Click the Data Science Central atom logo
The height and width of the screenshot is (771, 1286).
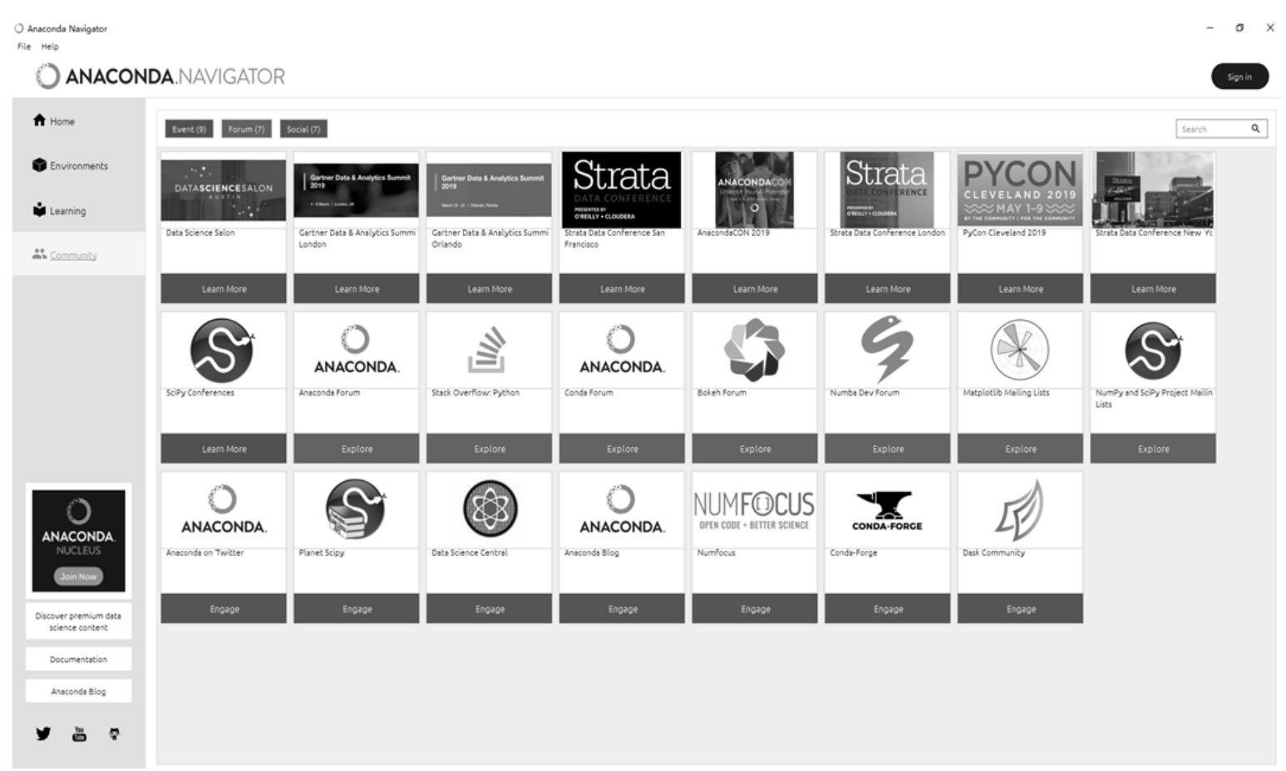[490, 509]
